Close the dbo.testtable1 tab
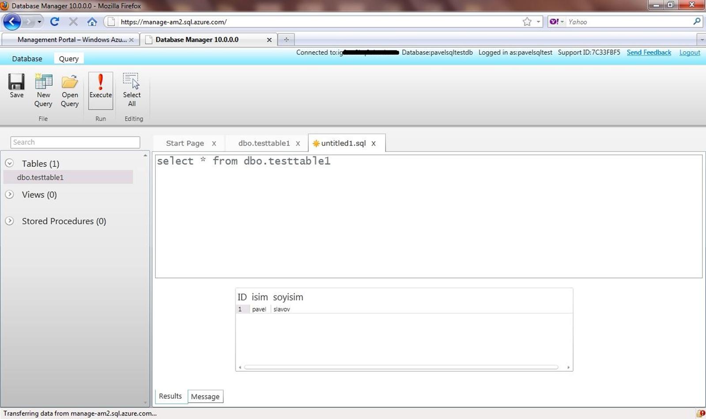The height and width of the screenshot is (419, 706). (x=298, y=143)
